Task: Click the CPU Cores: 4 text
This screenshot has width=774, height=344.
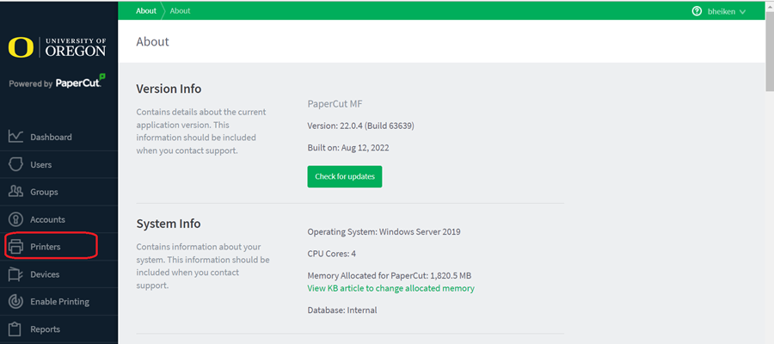Action: (332, 254)
